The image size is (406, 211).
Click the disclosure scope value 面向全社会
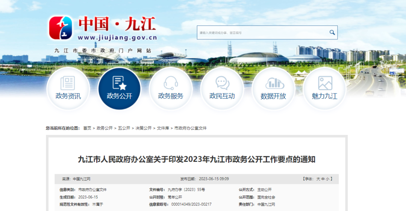click(266, 197)
